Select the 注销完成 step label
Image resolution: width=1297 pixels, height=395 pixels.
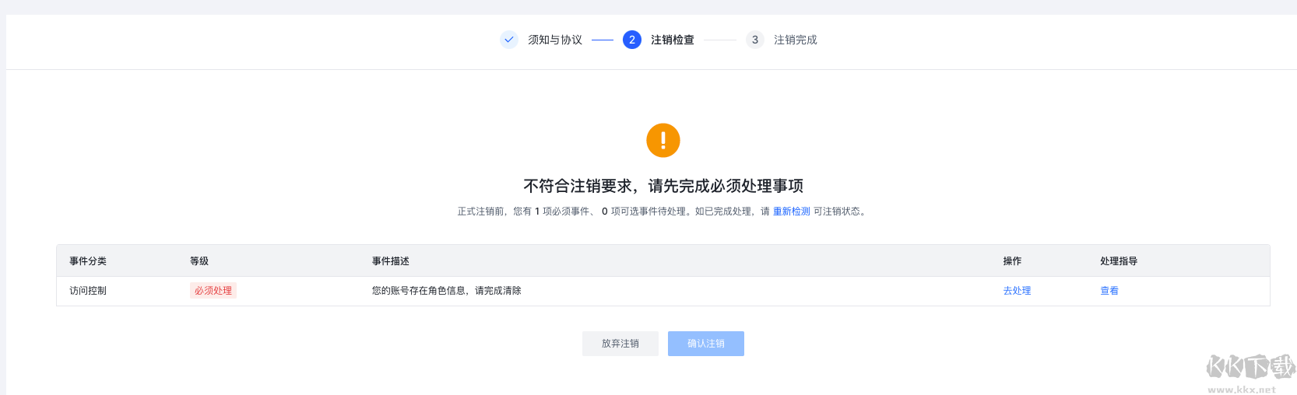(x=795, y=40)
